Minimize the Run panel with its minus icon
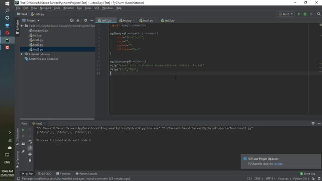 tap(319, 123)
